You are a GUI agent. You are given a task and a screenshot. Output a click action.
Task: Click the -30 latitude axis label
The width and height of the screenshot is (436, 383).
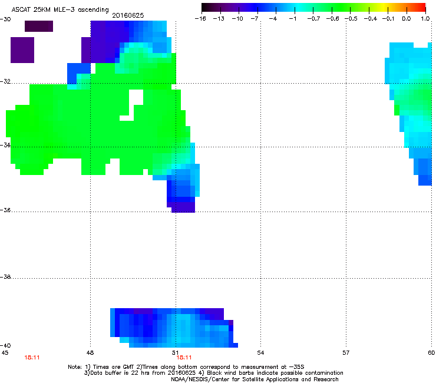pyautogui.click(x=5, y=19)
